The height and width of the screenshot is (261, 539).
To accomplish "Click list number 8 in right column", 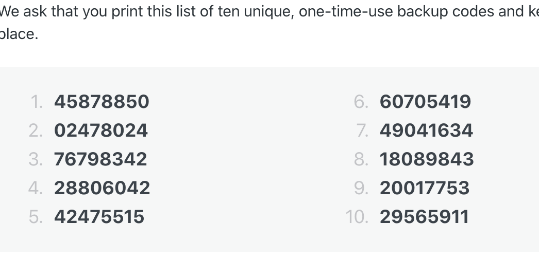I will [361, 159].
